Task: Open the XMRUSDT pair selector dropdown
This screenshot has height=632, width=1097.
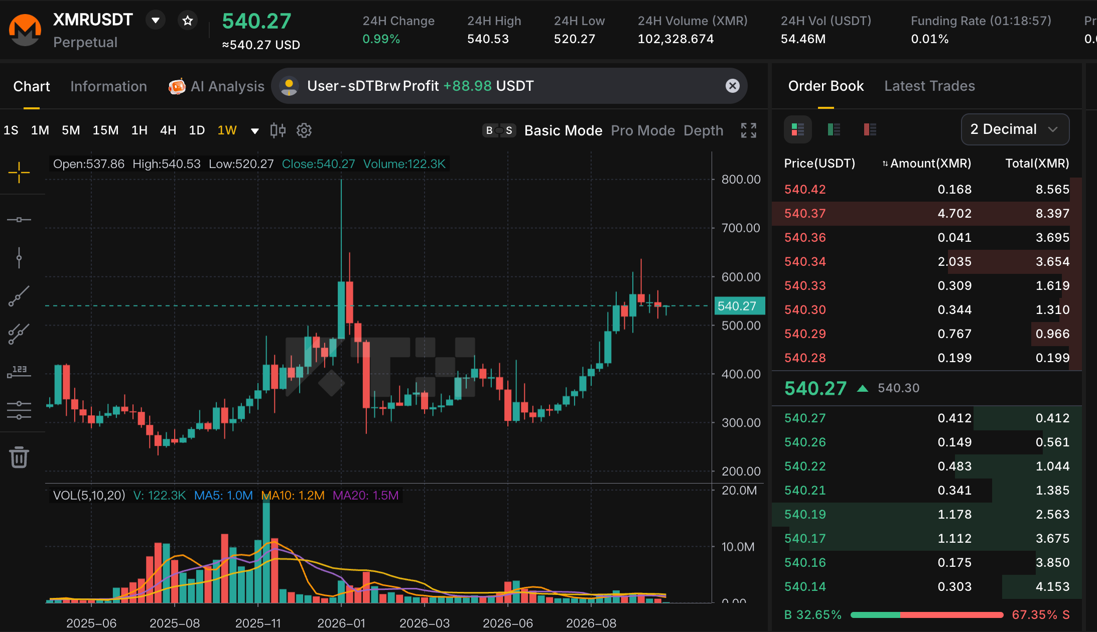Action: point(156,20)
